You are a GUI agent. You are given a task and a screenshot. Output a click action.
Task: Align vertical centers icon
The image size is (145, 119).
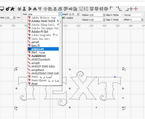[x=70, y=9]
